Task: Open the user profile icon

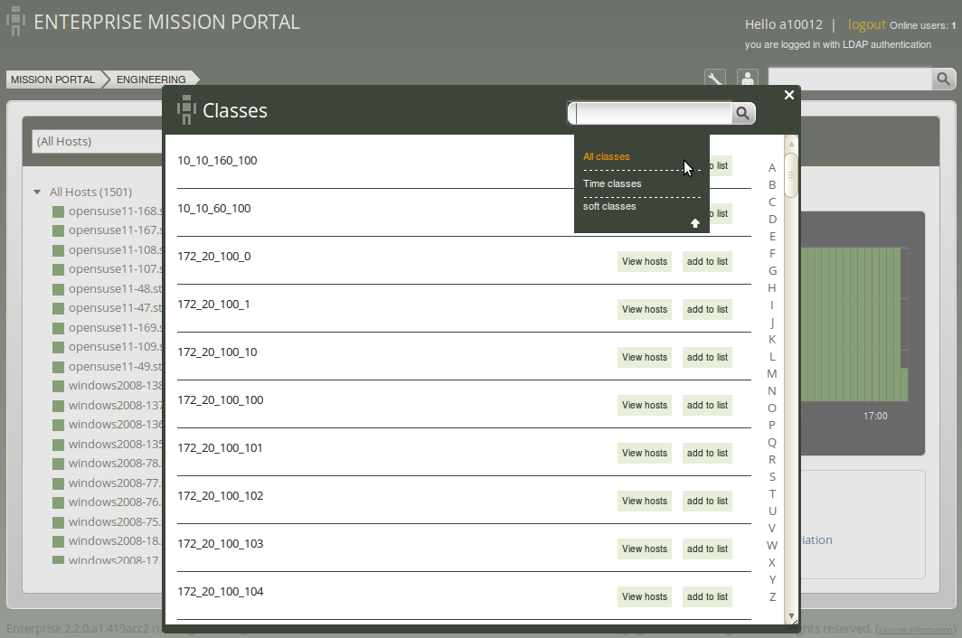Action: tap(747, 79)
